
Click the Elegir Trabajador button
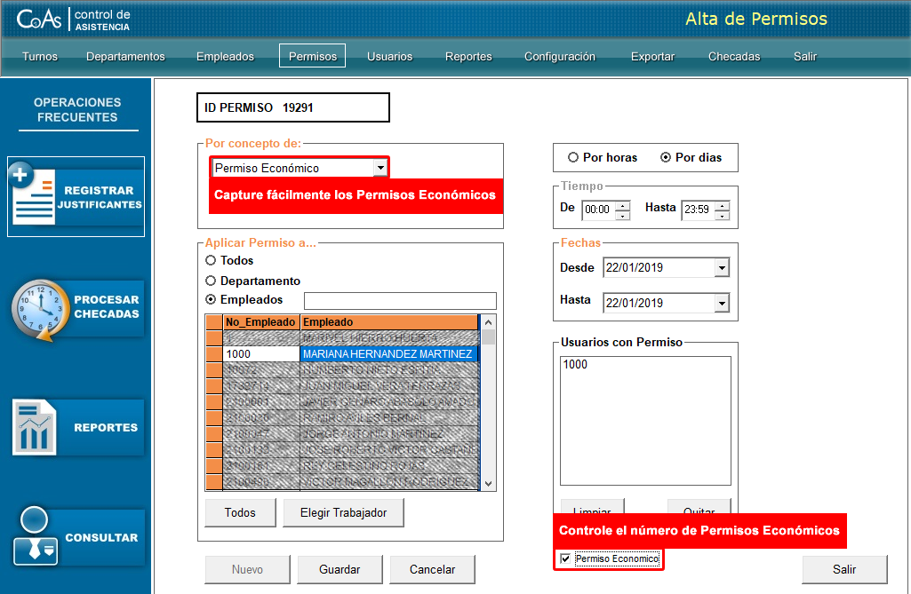click(342, 512)
